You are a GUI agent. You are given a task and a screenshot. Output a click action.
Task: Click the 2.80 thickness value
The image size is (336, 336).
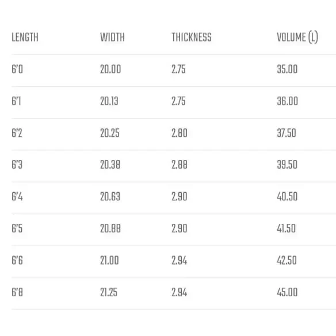(x=180, y=133)
